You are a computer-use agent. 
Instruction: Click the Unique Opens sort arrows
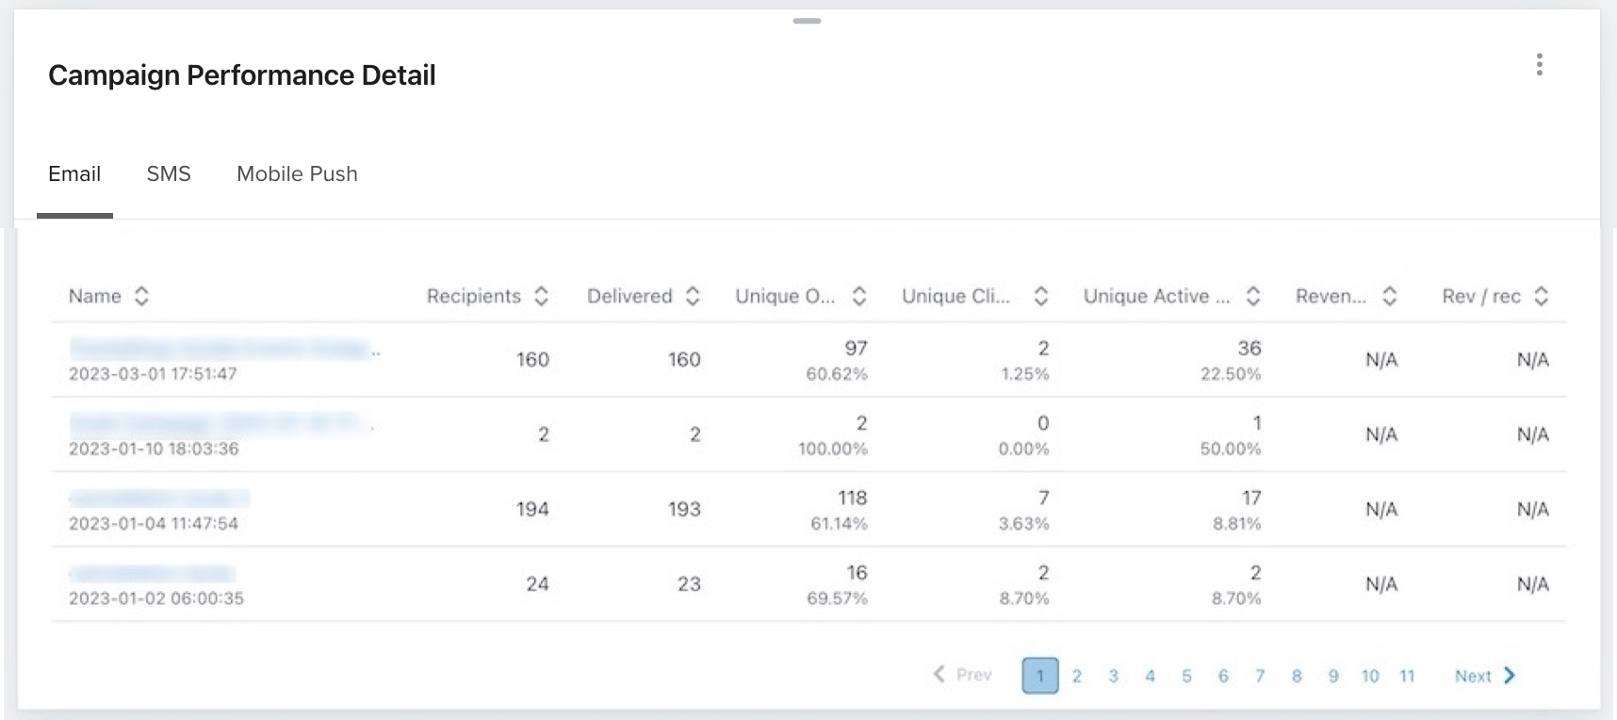858,296
